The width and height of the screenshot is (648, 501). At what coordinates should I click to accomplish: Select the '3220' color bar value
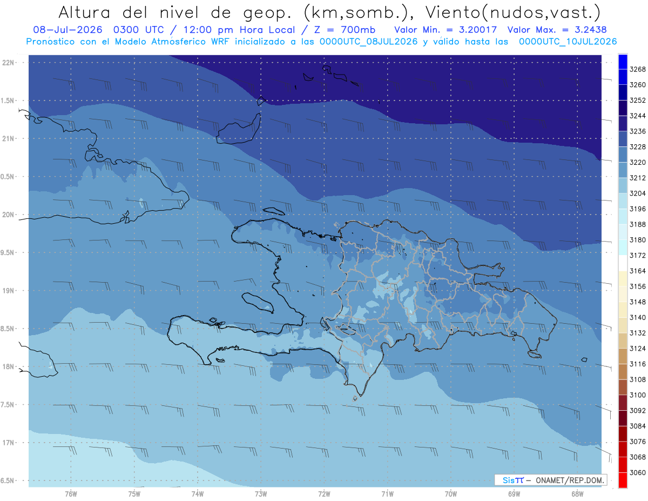point(638,163)
